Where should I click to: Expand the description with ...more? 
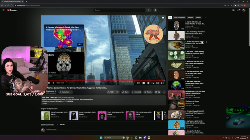45,103
